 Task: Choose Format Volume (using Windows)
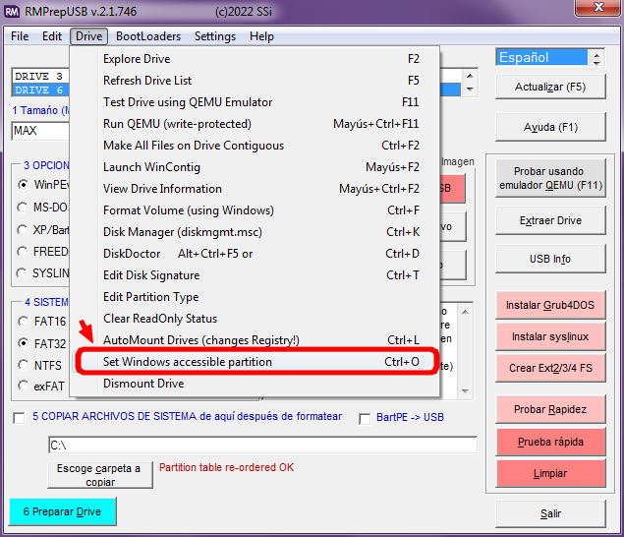coord(255,210)
